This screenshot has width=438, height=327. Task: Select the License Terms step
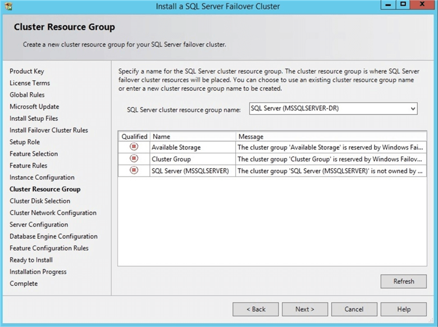(x=30, y=83)
